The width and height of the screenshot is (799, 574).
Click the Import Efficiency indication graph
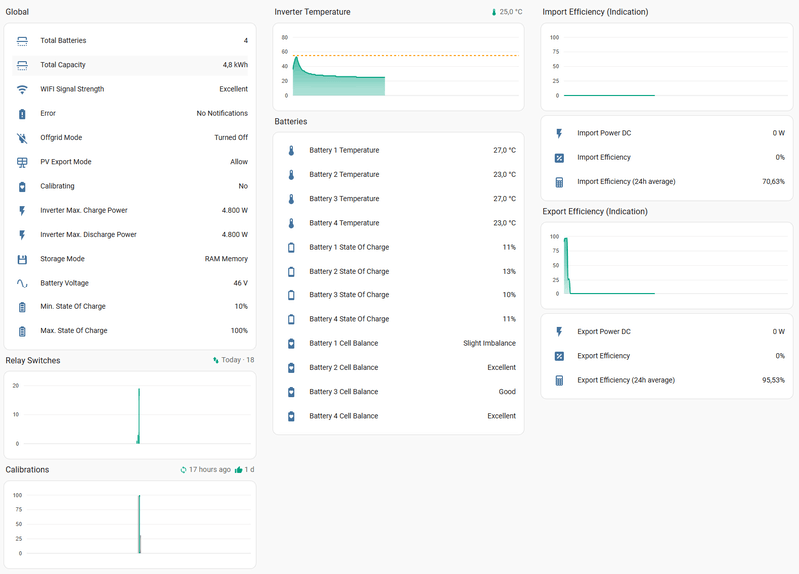click(667, 67)
